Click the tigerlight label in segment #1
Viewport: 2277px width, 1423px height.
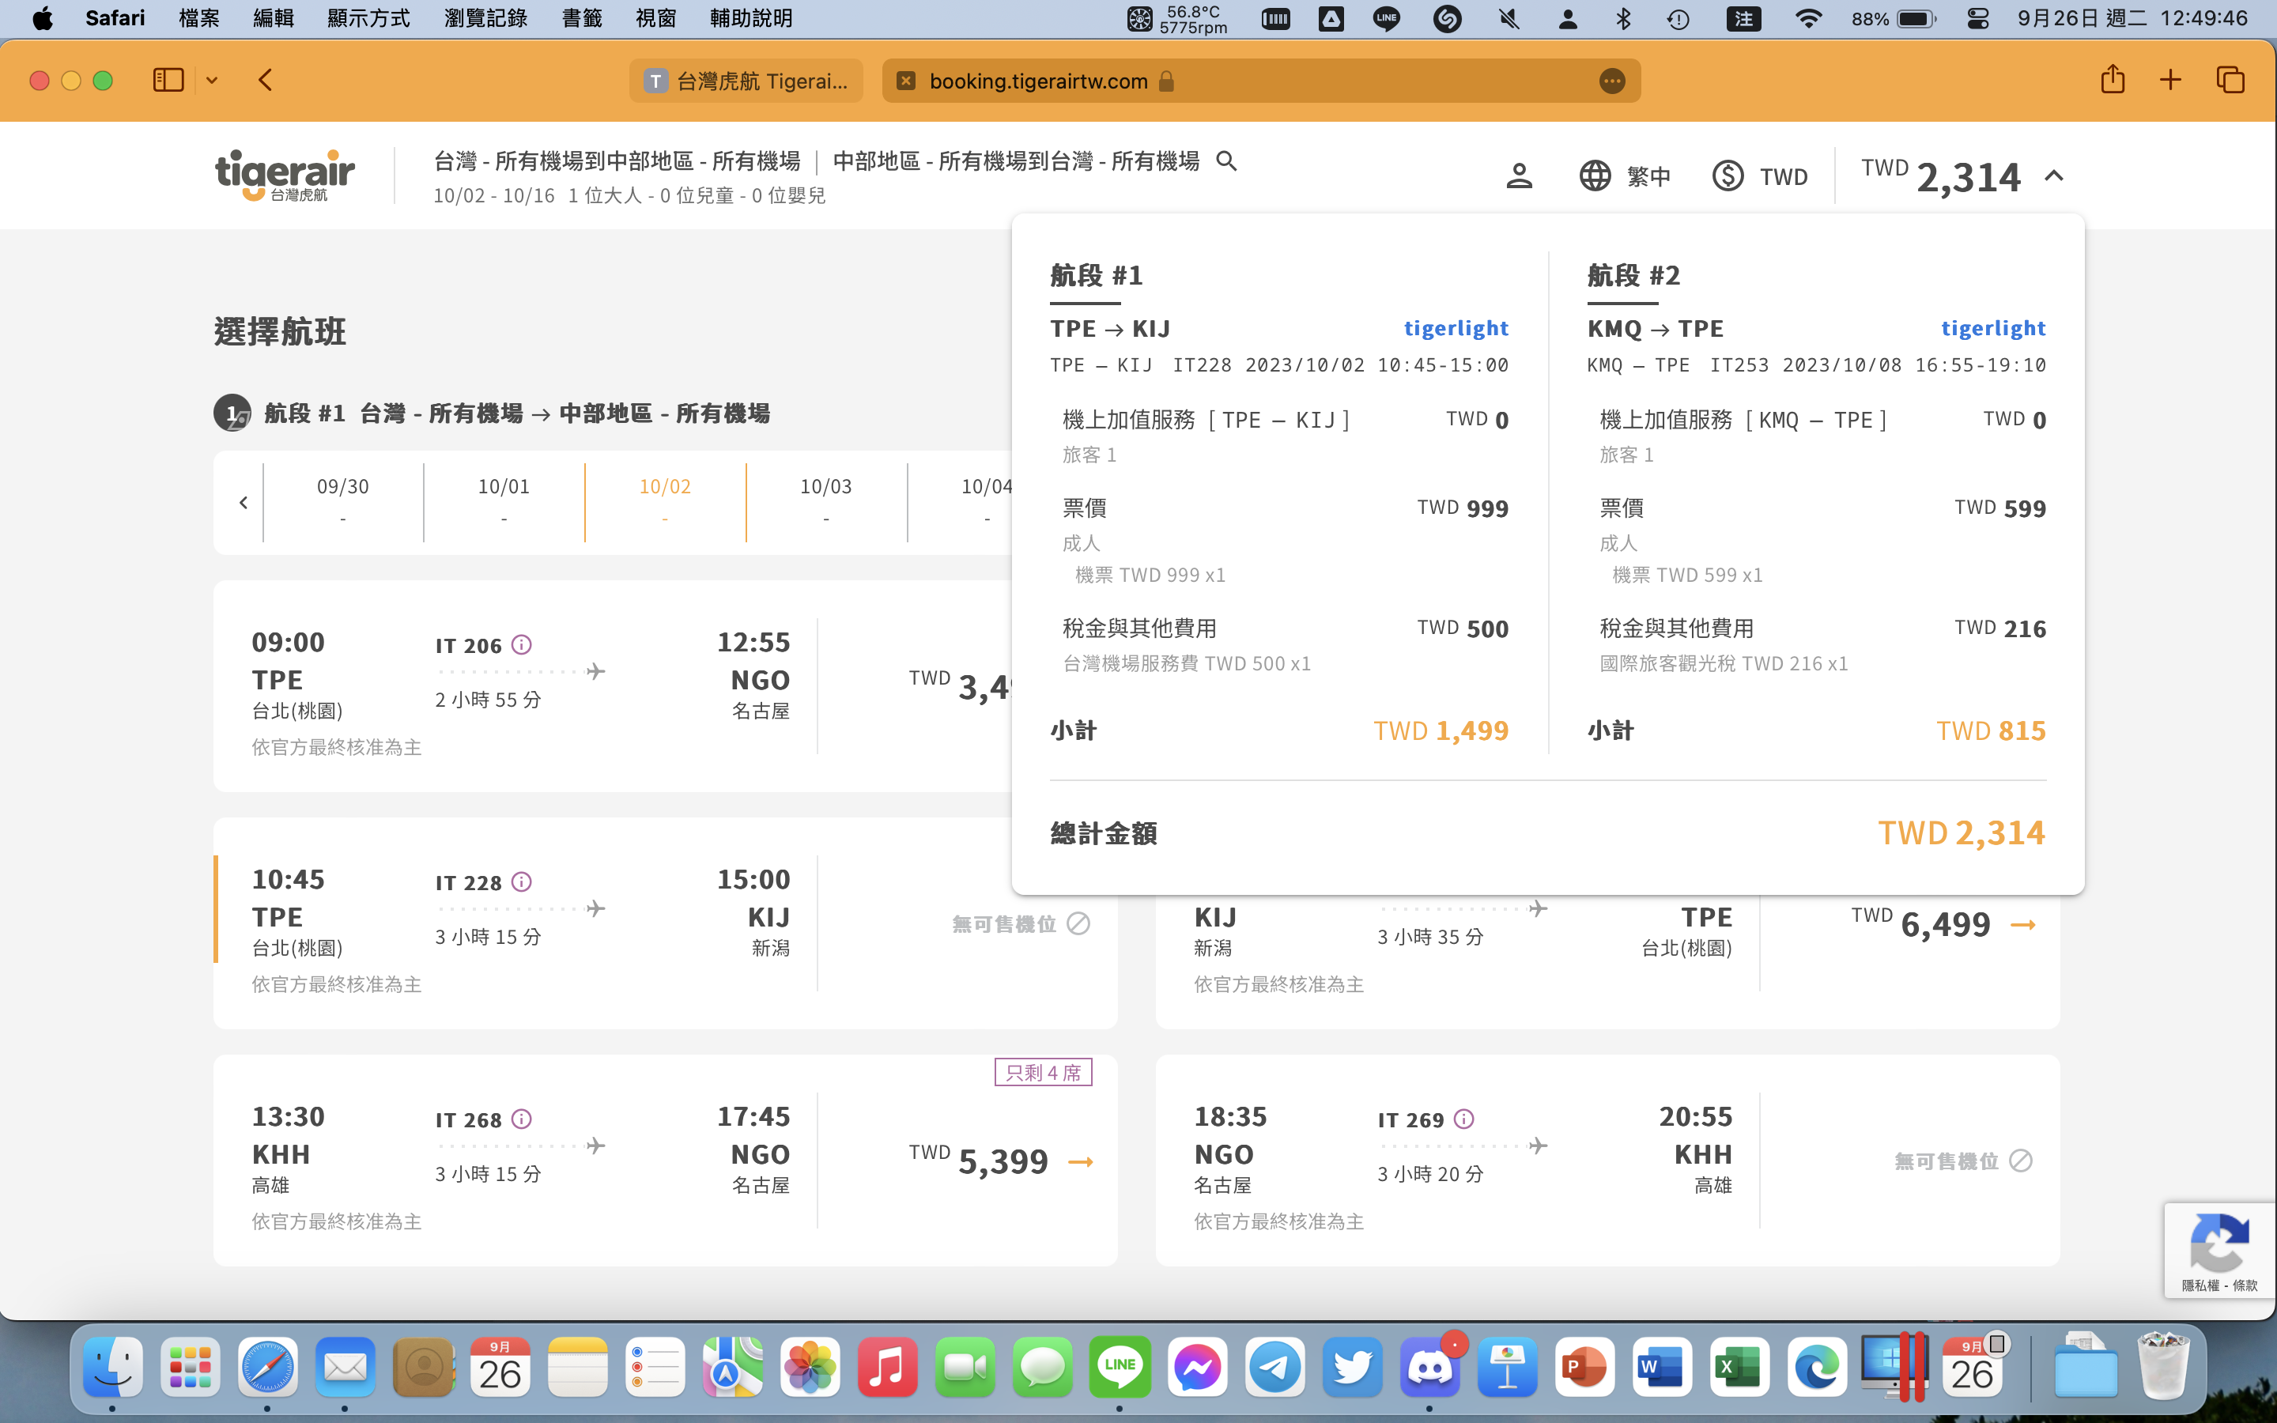(1456, 328)
